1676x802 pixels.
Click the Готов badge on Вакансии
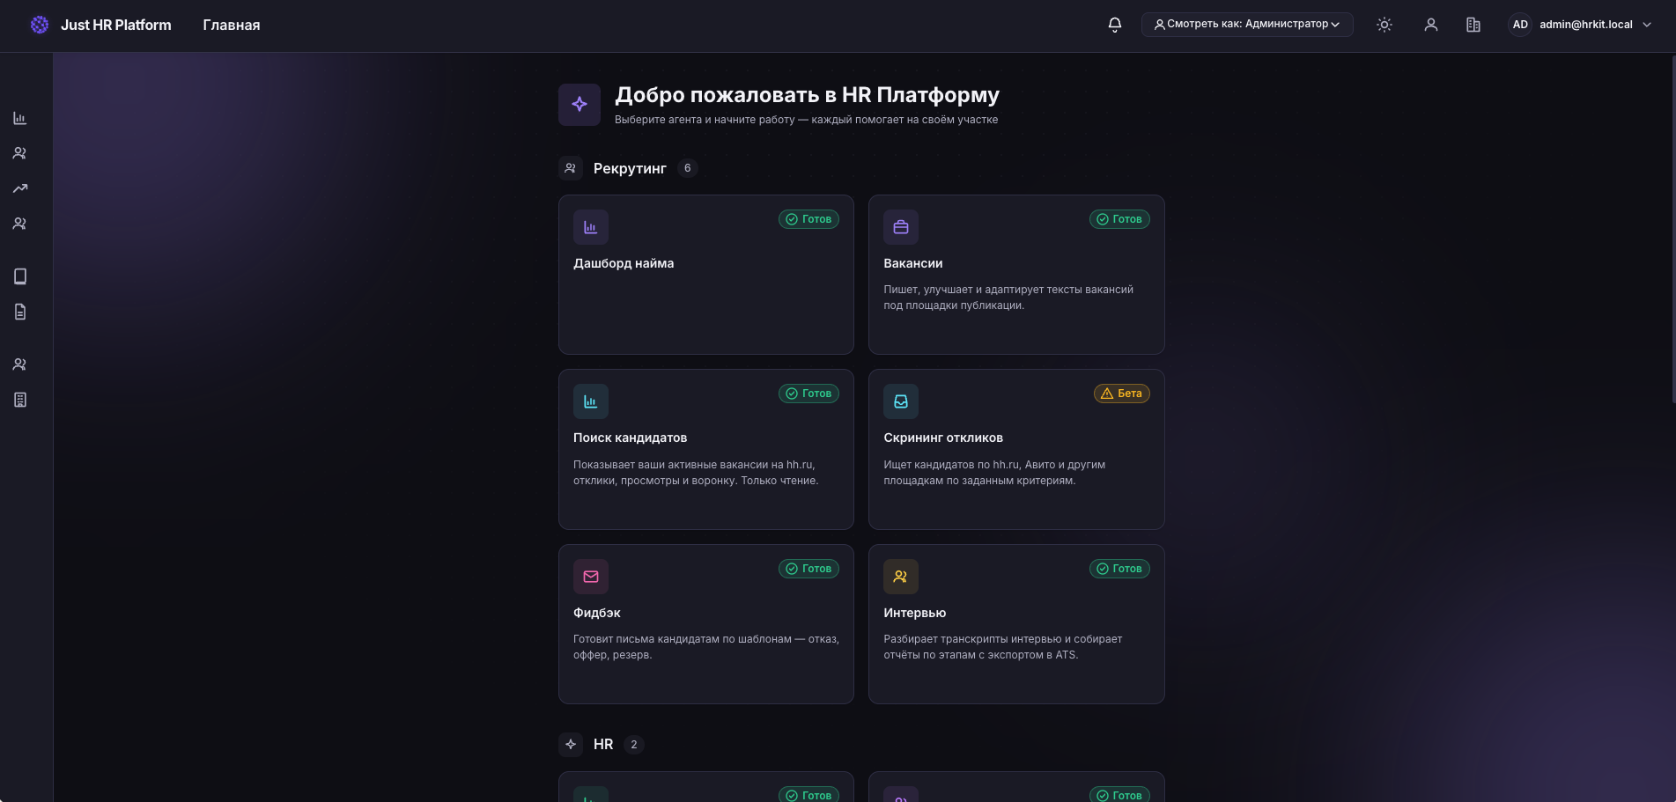tap(1119, 219)
